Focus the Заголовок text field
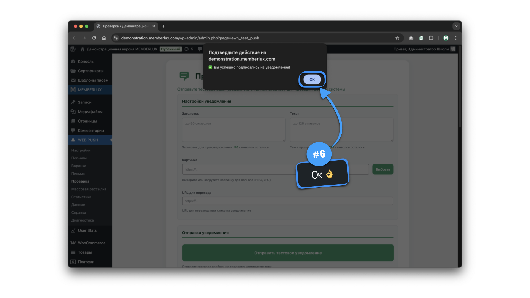 [x=234, y=130]
